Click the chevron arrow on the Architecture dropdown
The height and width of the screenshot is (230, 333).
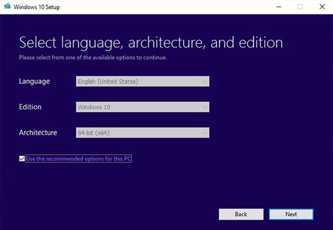(205, 133)
